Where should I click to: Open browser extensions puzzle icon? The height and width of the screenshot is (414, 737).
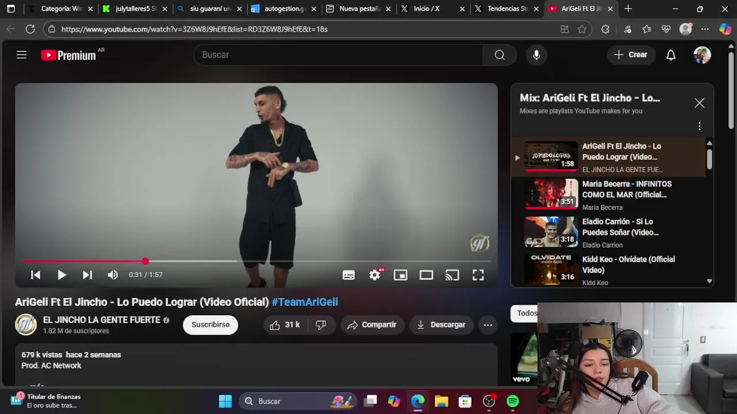(605, 29)
